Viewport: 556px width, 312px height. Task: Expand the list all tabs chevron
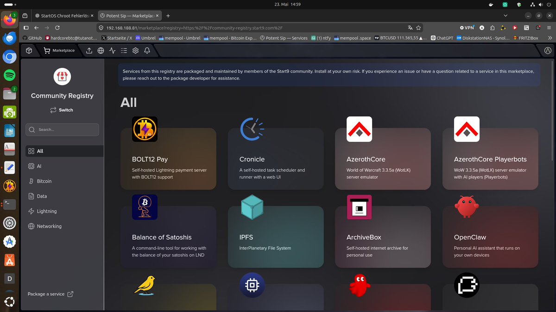point(505,16)
